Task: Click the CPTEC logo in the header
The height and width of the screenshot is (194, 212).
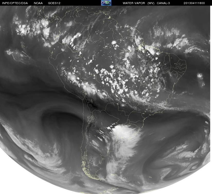Action: (106, 3)
